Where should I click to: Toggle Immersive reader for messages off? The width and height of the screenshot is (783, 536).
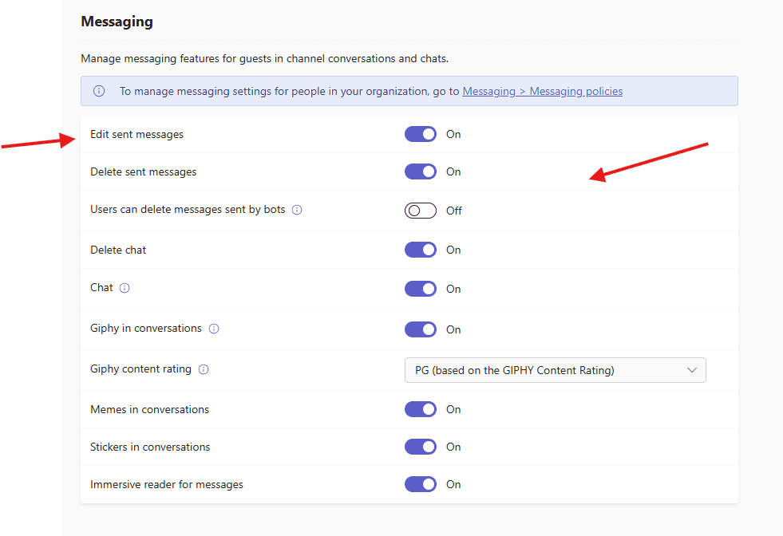421,484
